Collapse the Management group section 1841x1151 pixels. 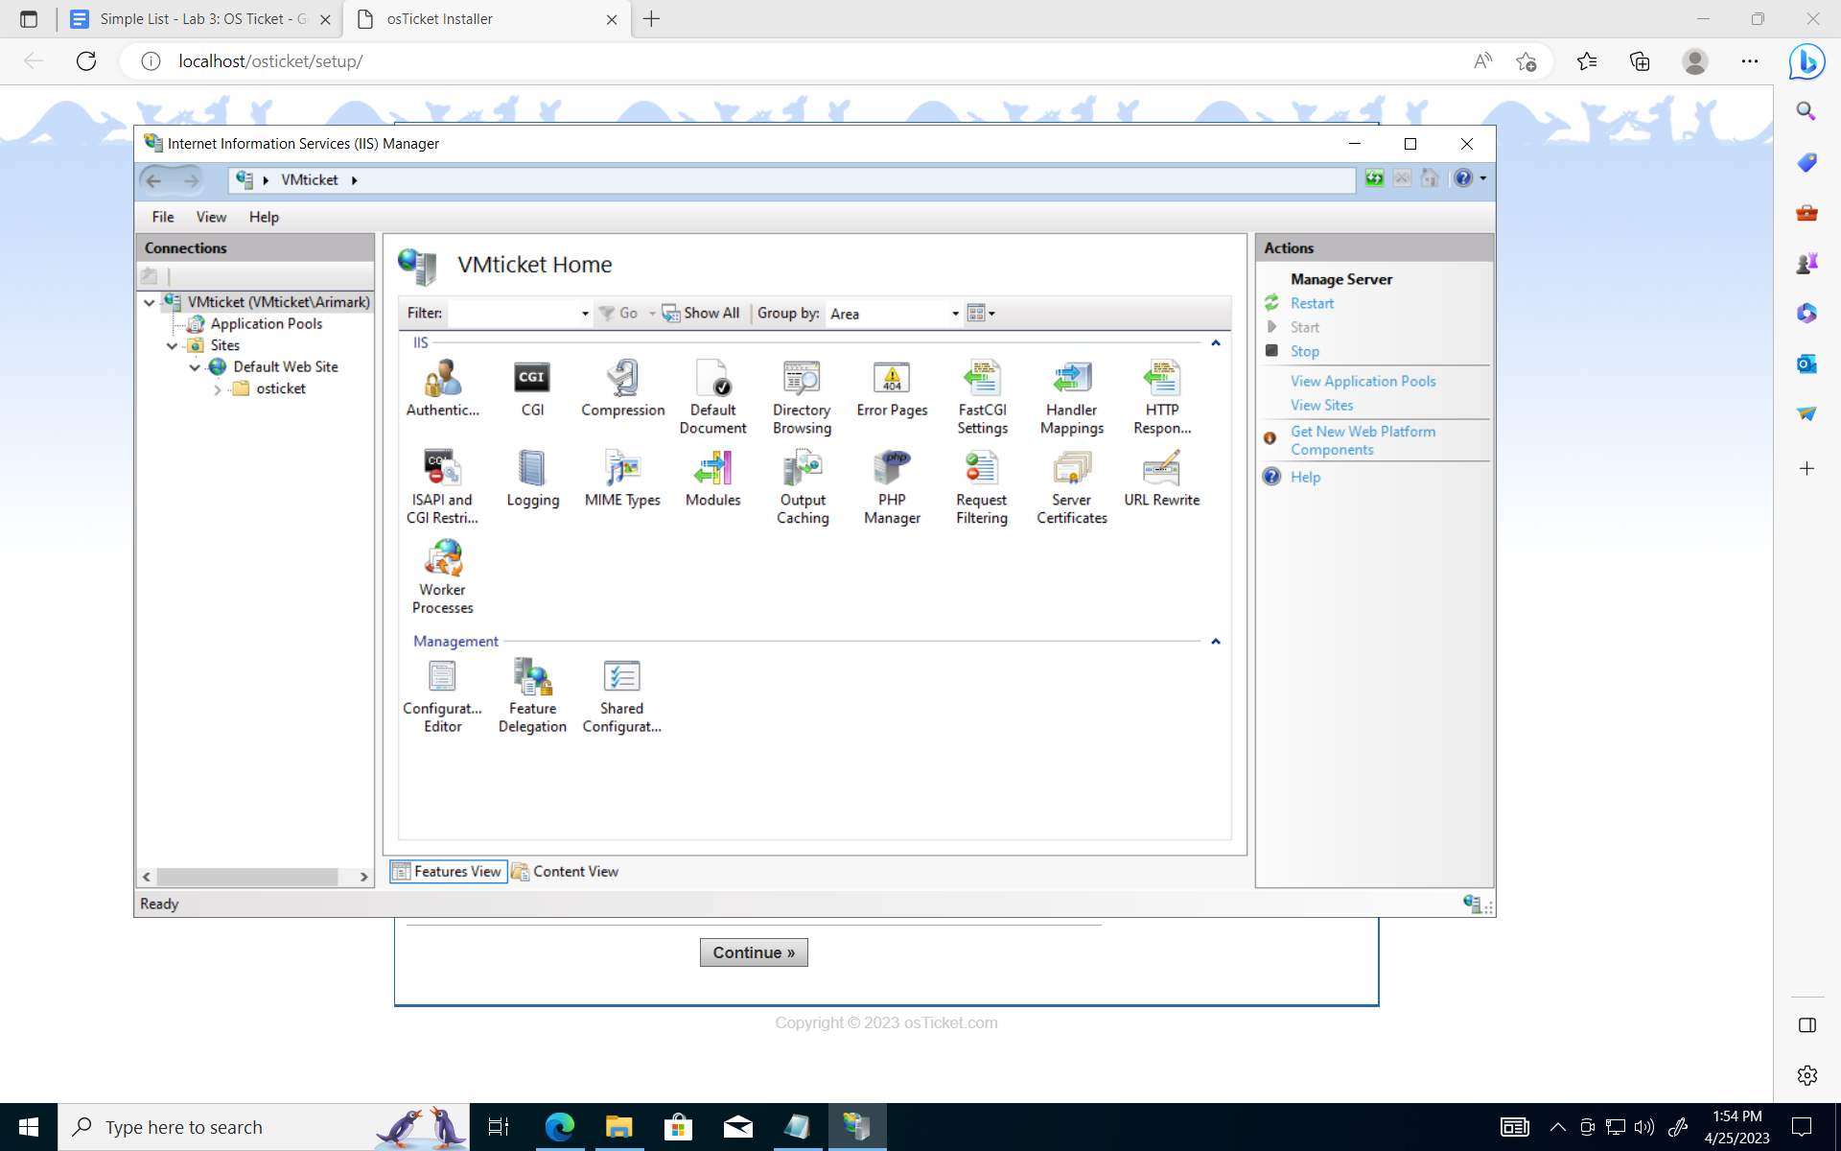(x=1215, y=642)
